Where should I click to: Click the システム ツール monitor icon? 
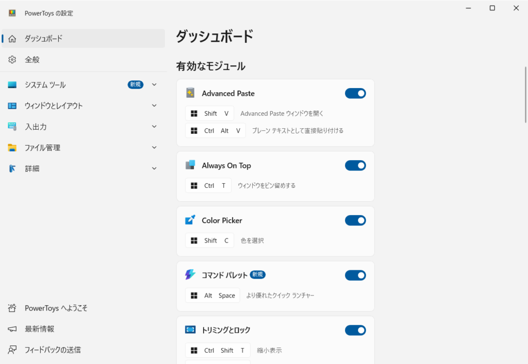pyautogui.click(x=12, y=85)
